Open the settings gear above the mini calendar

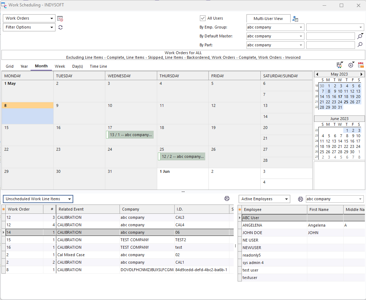tap(351, 65)
